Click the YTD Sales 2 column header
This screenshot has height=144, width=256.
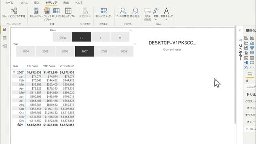point(67,66)
